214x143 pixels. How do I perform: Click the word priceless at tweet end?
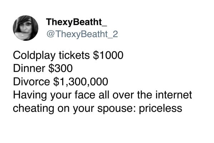pos(160,108)
